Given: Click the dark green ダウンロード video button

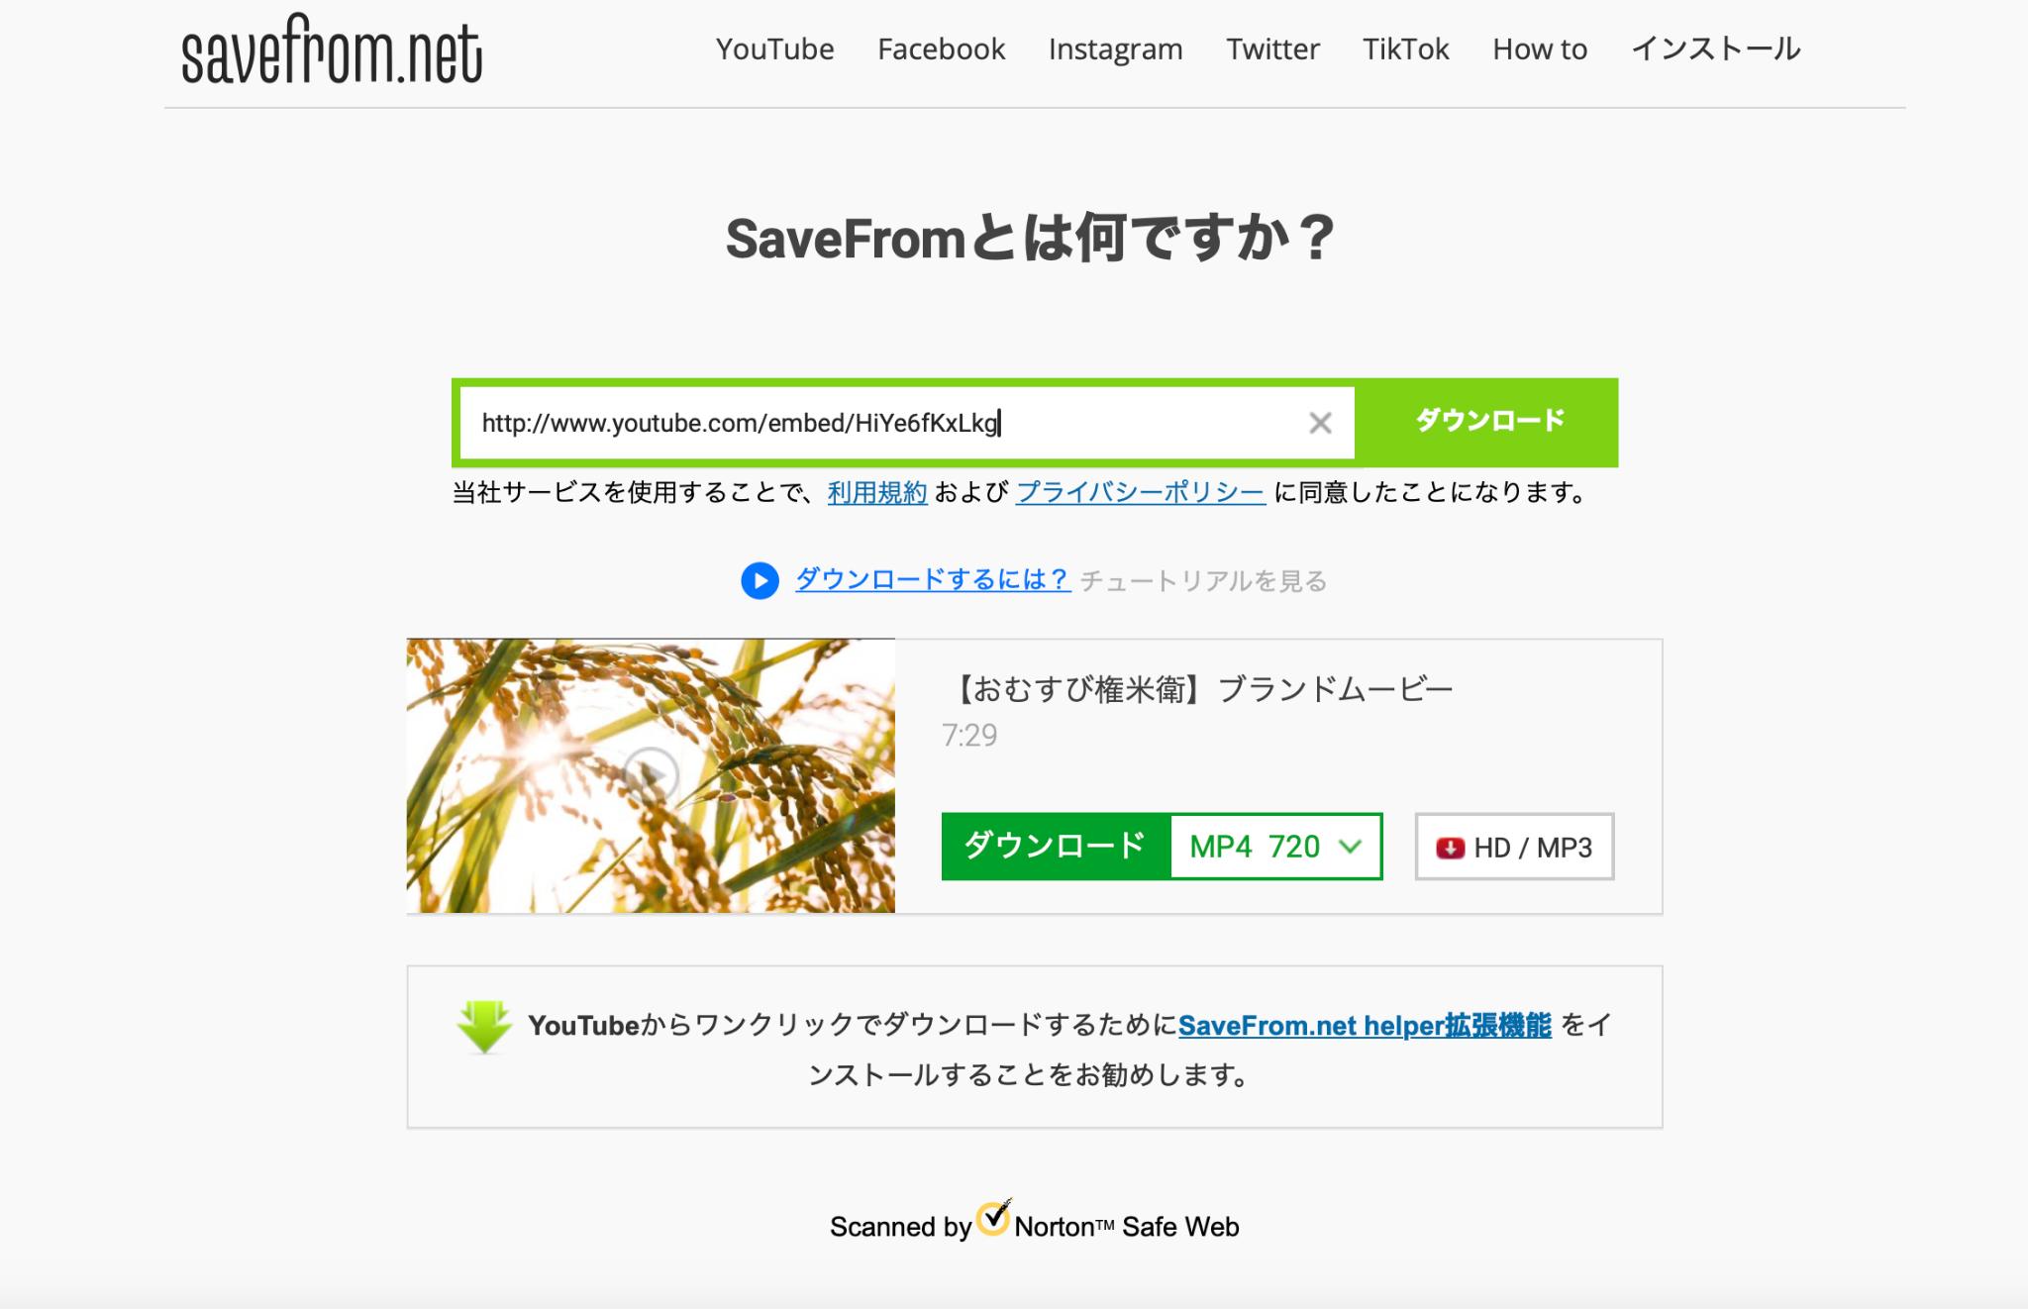Looking at the screenshot, I should click(1056, 847).
